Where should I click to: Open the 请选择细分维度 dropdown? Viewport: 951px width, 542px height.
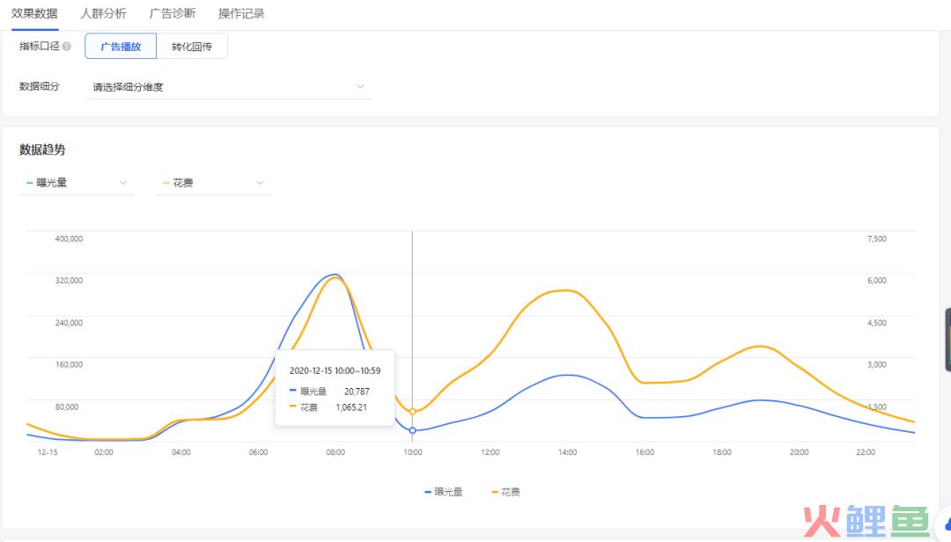point(228,87)
